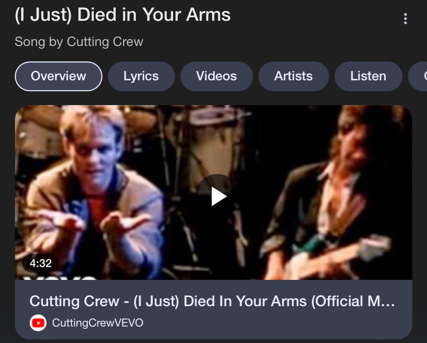
Task: Go to the Artists tab
Action: click(x=293, y=76)
